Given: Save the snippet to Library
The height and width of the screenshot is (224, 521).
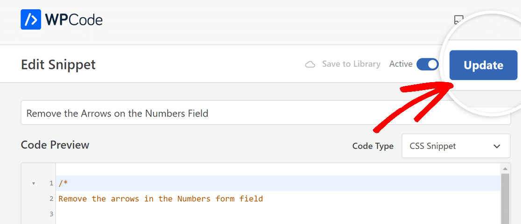Looking at the screenshot, I should 351,64.
